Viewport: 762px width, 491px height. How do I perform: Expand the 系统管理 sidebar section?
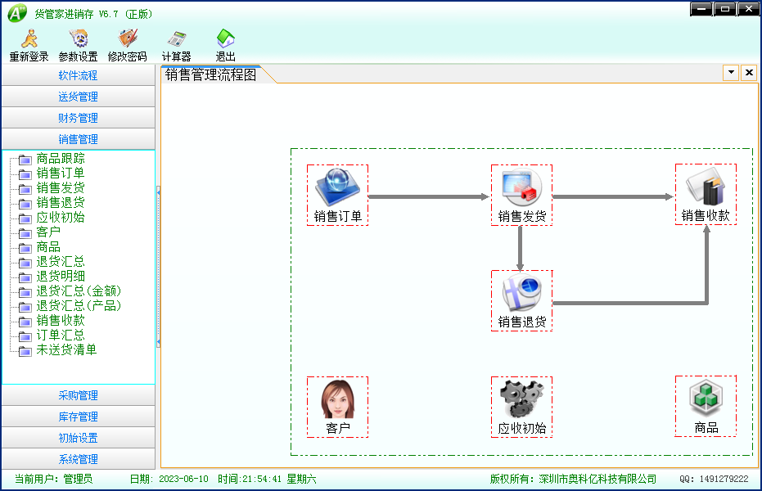[x=79, y=459]
